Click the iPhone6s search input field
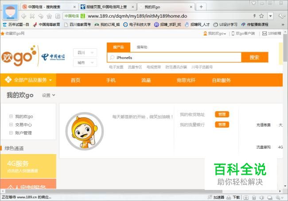 tap(174, 58)
